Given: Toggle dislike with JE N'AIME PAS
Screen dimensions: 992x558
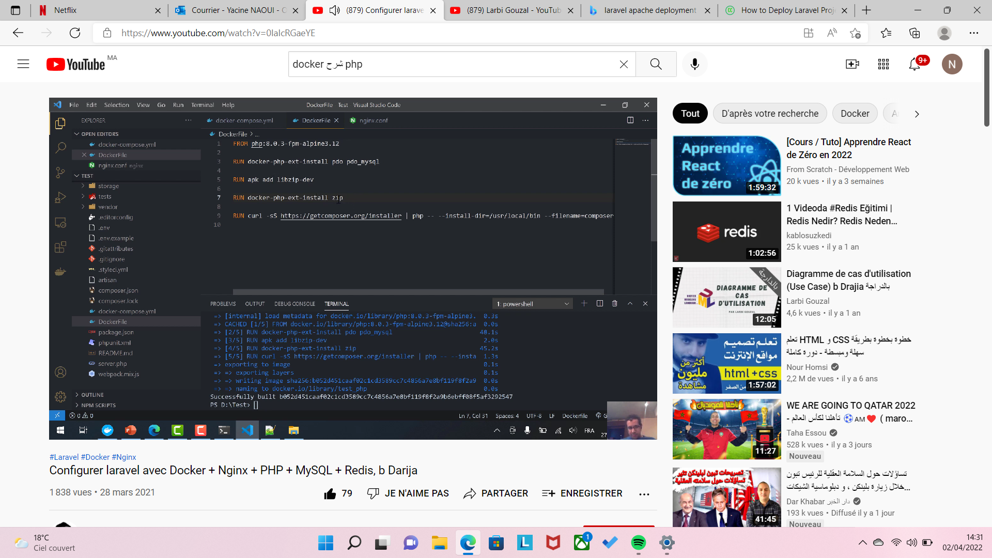Looking at the screenshot, I should (x=408, y=493).
